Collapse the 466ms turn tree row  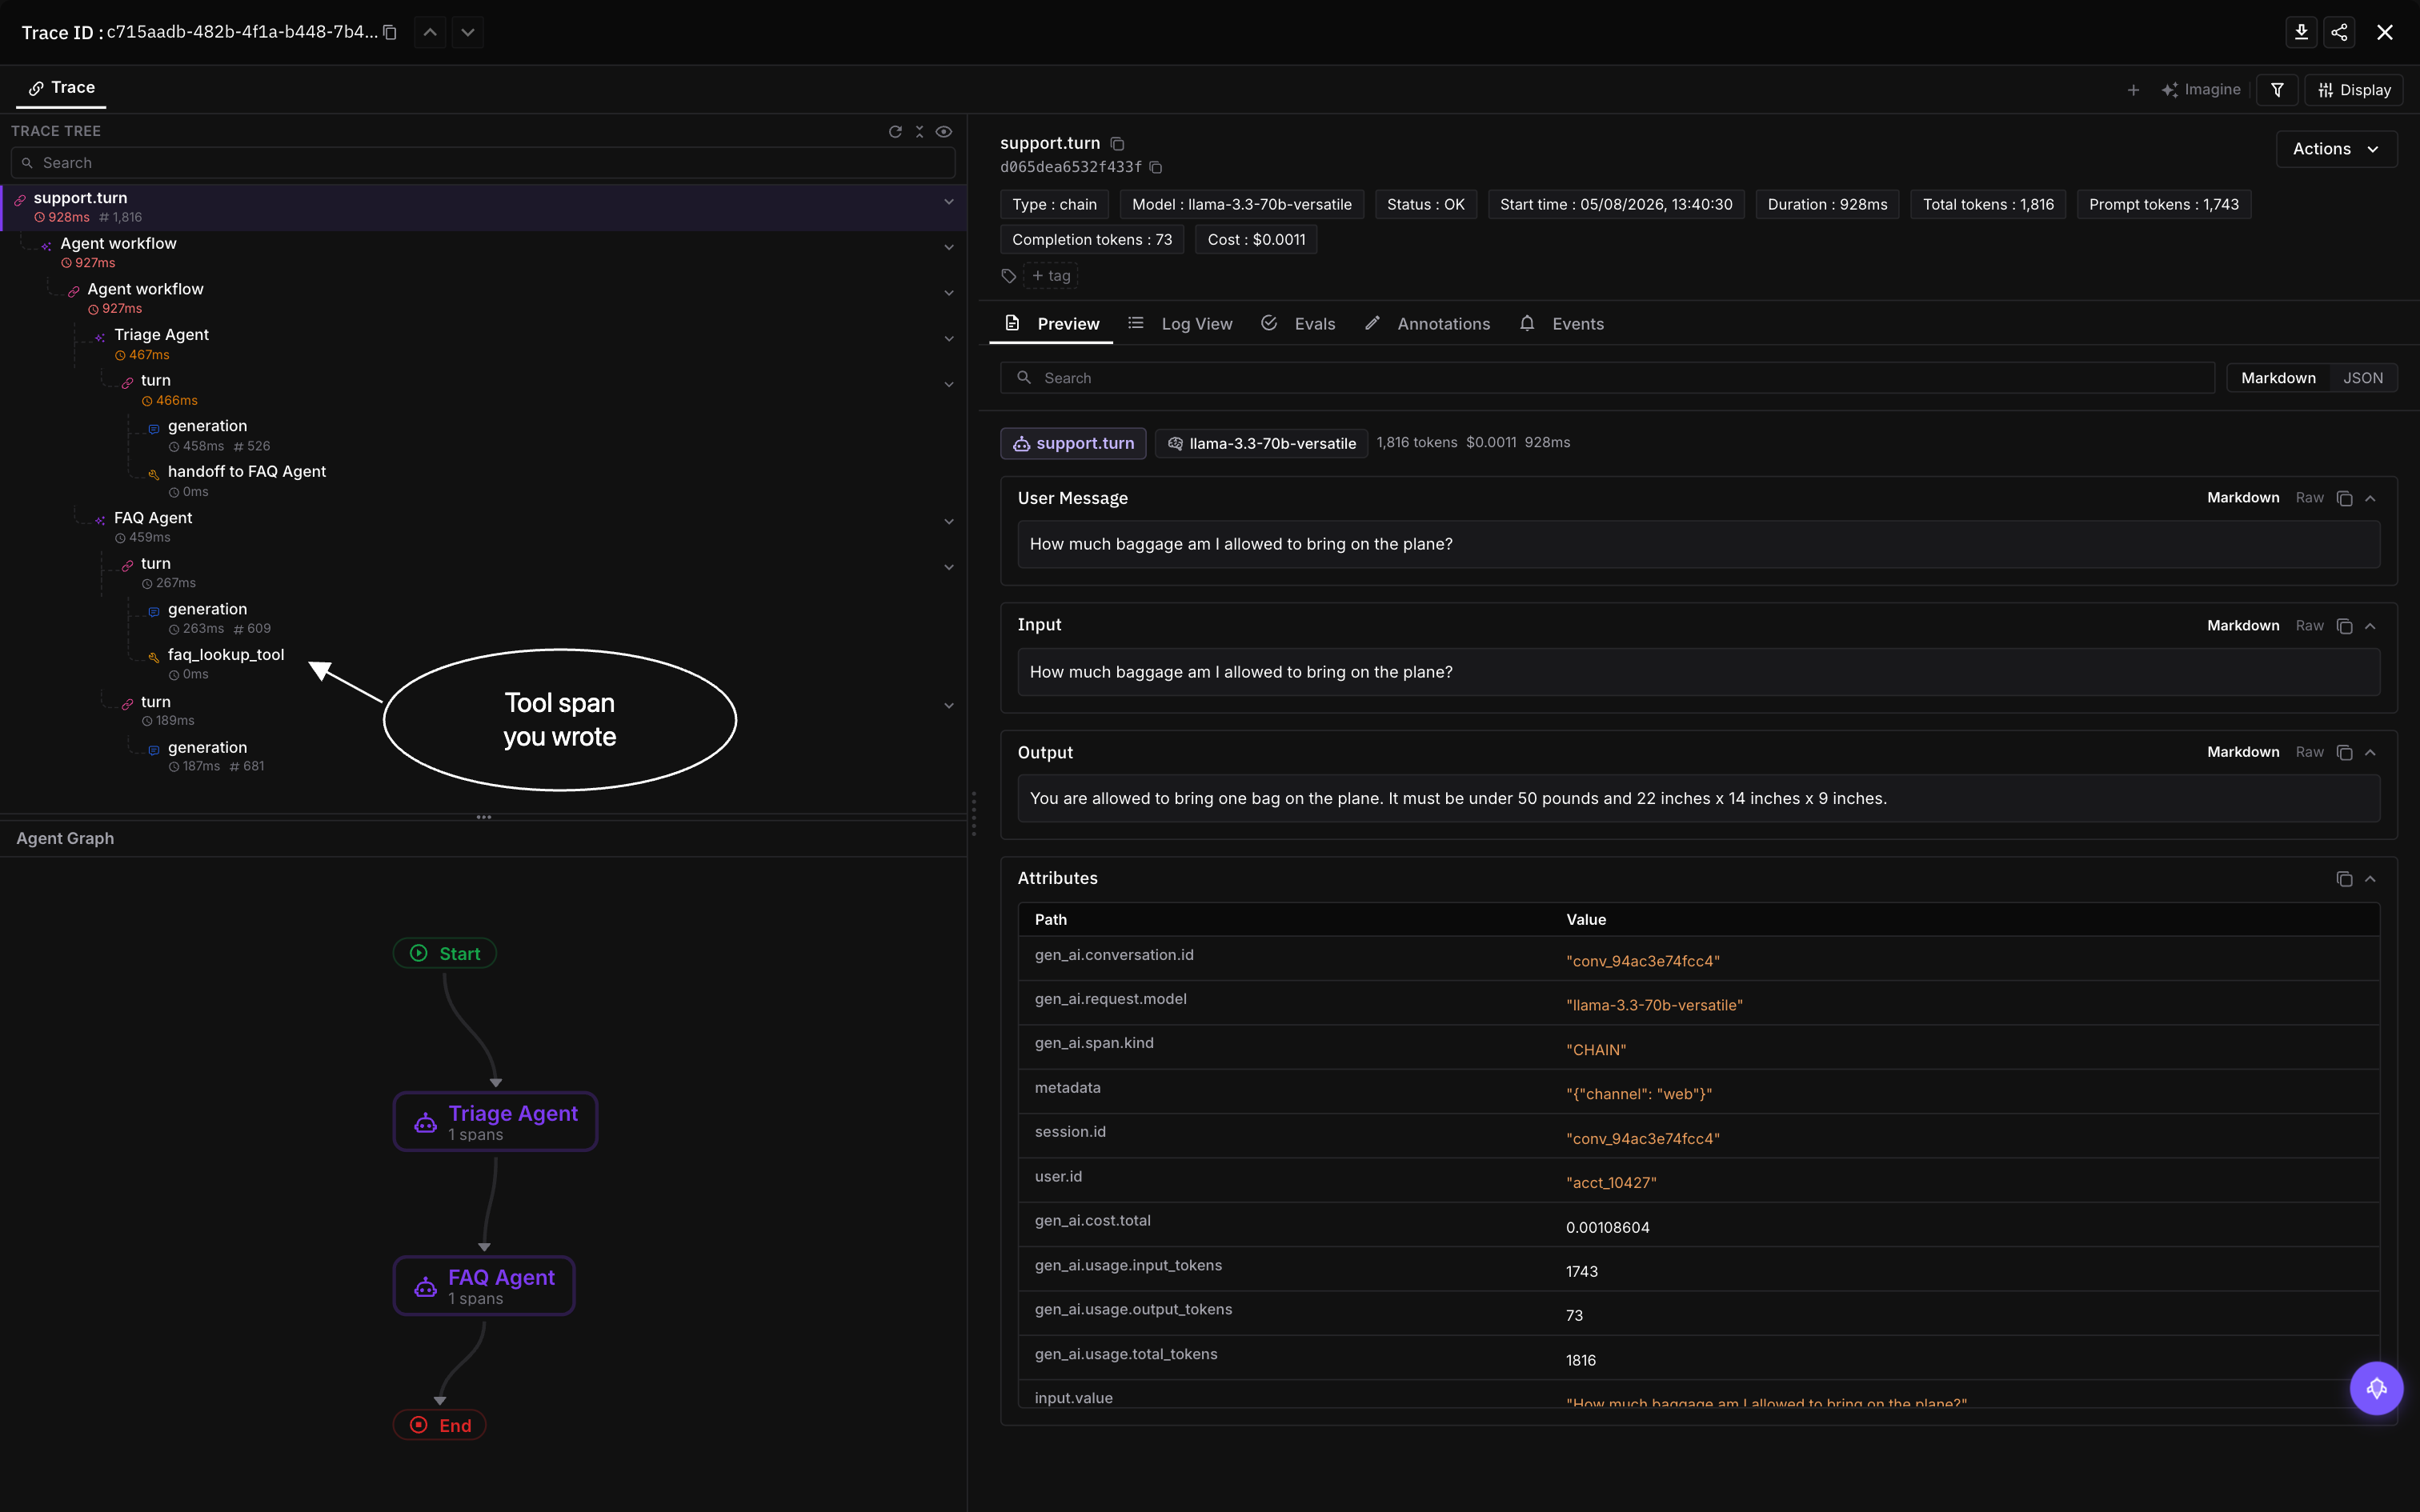pos(948,385)
